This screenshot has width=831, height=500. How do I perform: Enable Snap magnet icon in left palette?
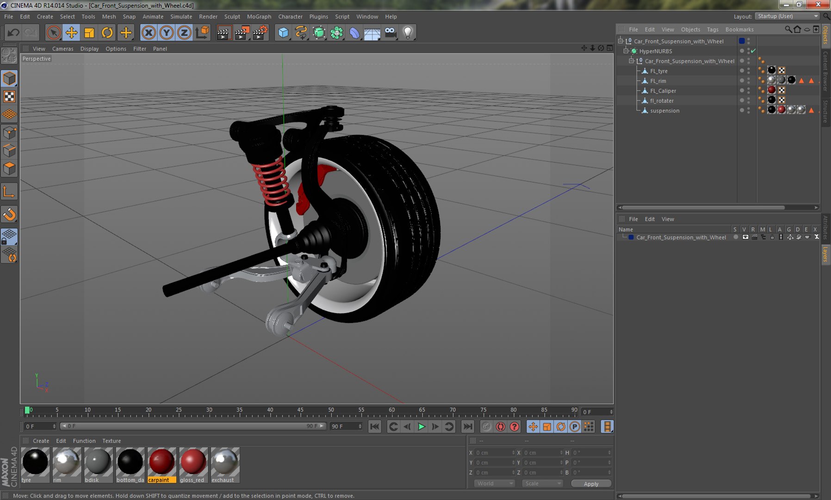[9, 214]
